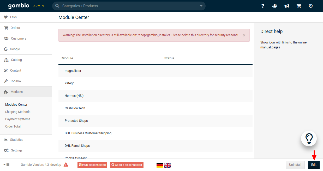This screenshot has width=323, height=171.
Task: Dismiss the installation directory warning
Action: click(x=244, y=35)
